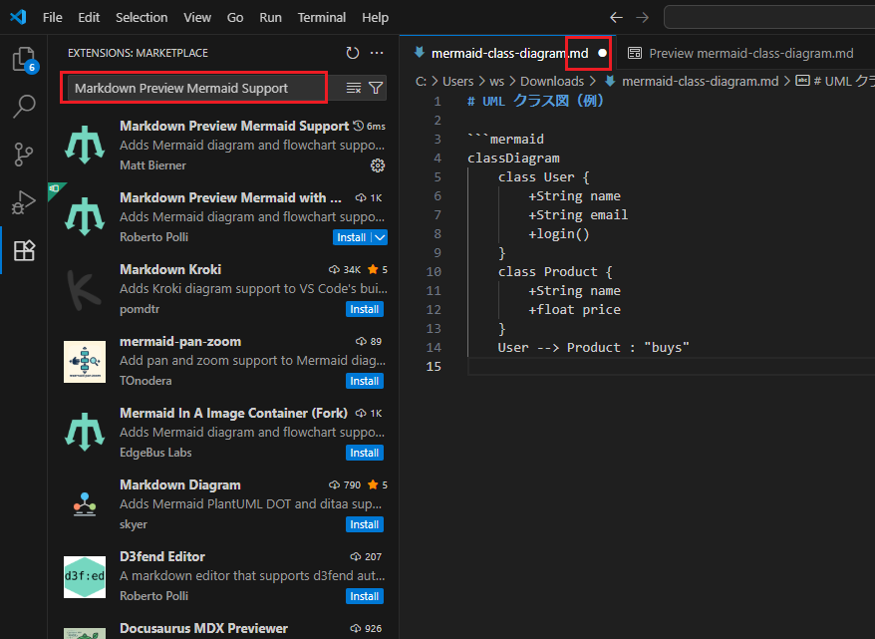Click the Markdown Kroki extension title
This screenshot has height=639, width=875.
tap(170, 269)
